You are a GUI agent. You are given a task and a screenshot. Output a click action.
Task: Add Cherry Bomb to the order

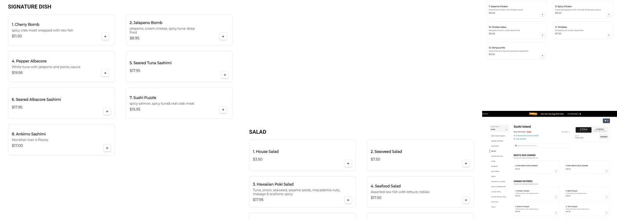point(105,37)
